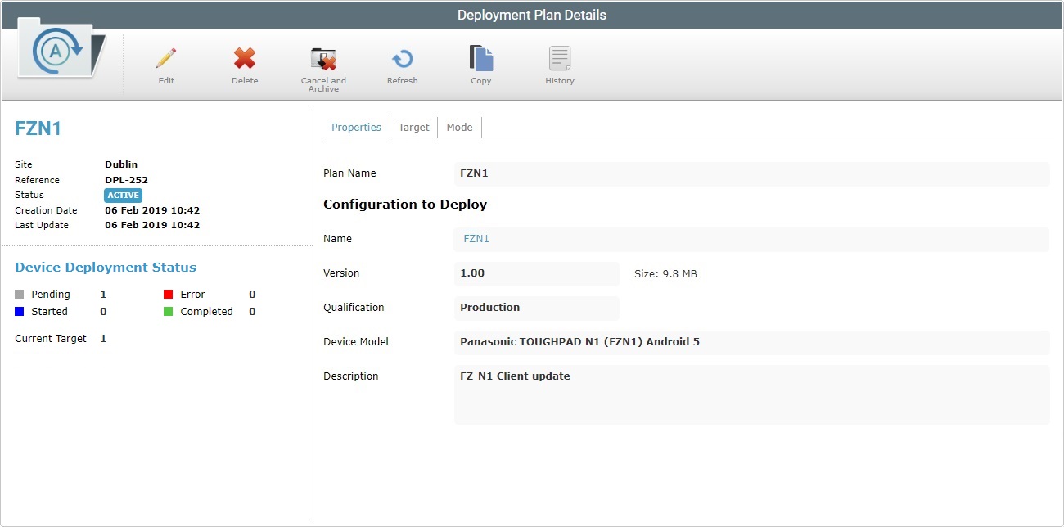Click the Edit pencil icon
This screenshot has height=527, width=1064.
coord(166,59)
